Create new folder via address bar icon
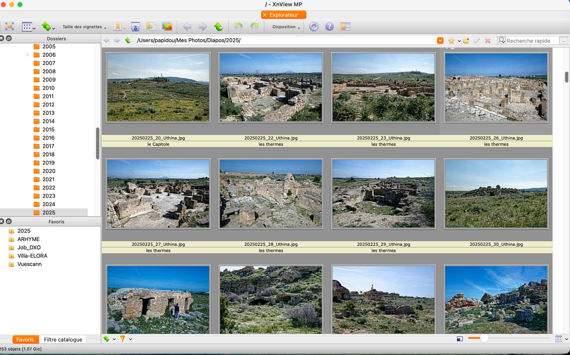 pyautogui.click(x=466, y=41)
